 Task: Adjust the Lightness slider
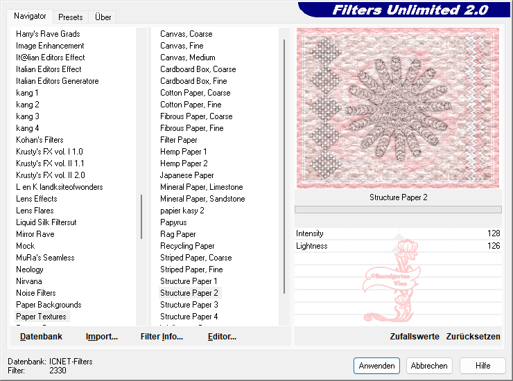coord(398,246)
